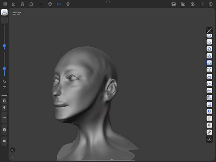Click the dotted circle icon below palette
216x162 pixels.
tap(209, 139)
